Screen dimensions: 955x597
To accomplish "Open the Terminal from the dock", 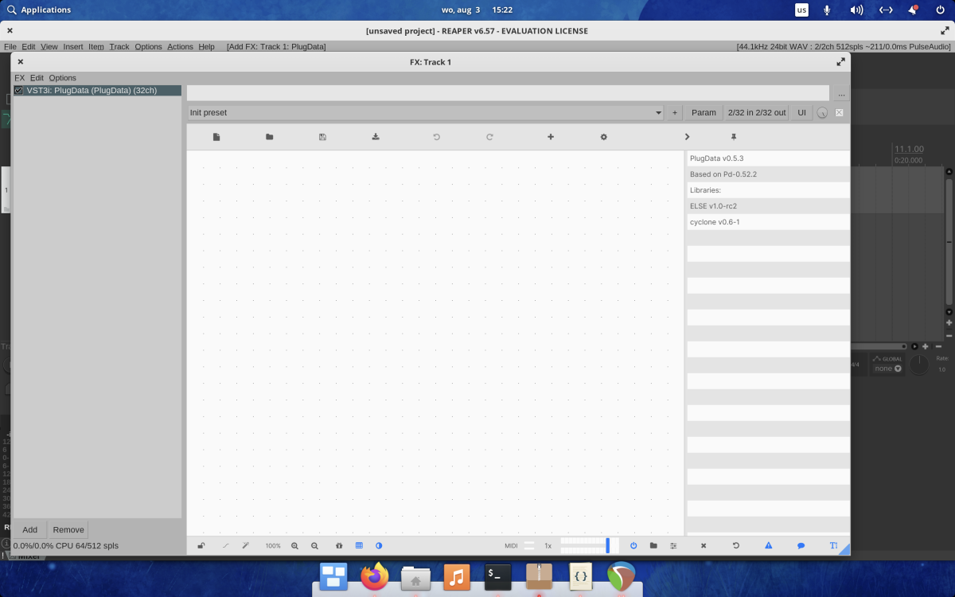I will 498,576.
